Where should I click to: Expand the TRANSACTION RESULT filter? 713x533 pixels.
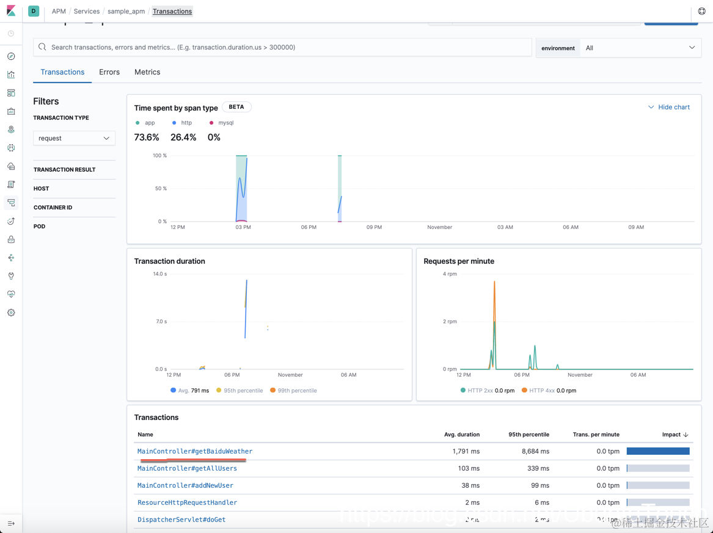[65, 170]
